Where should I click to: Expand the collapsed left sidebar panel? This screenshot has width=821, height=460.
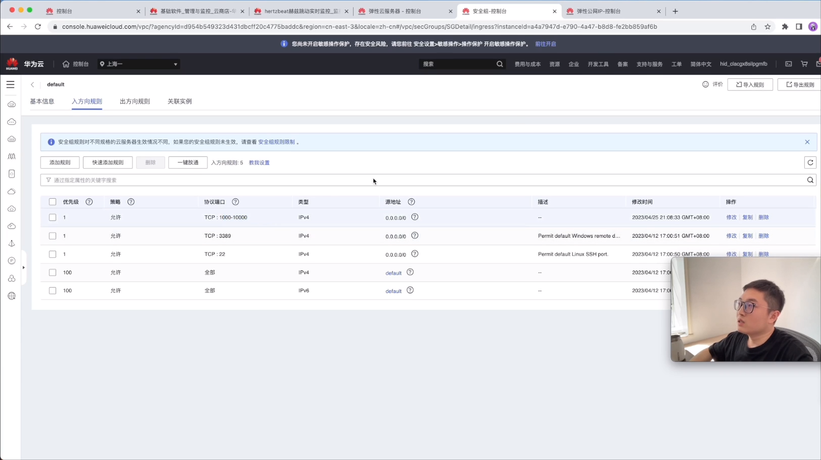coord(24,267)
